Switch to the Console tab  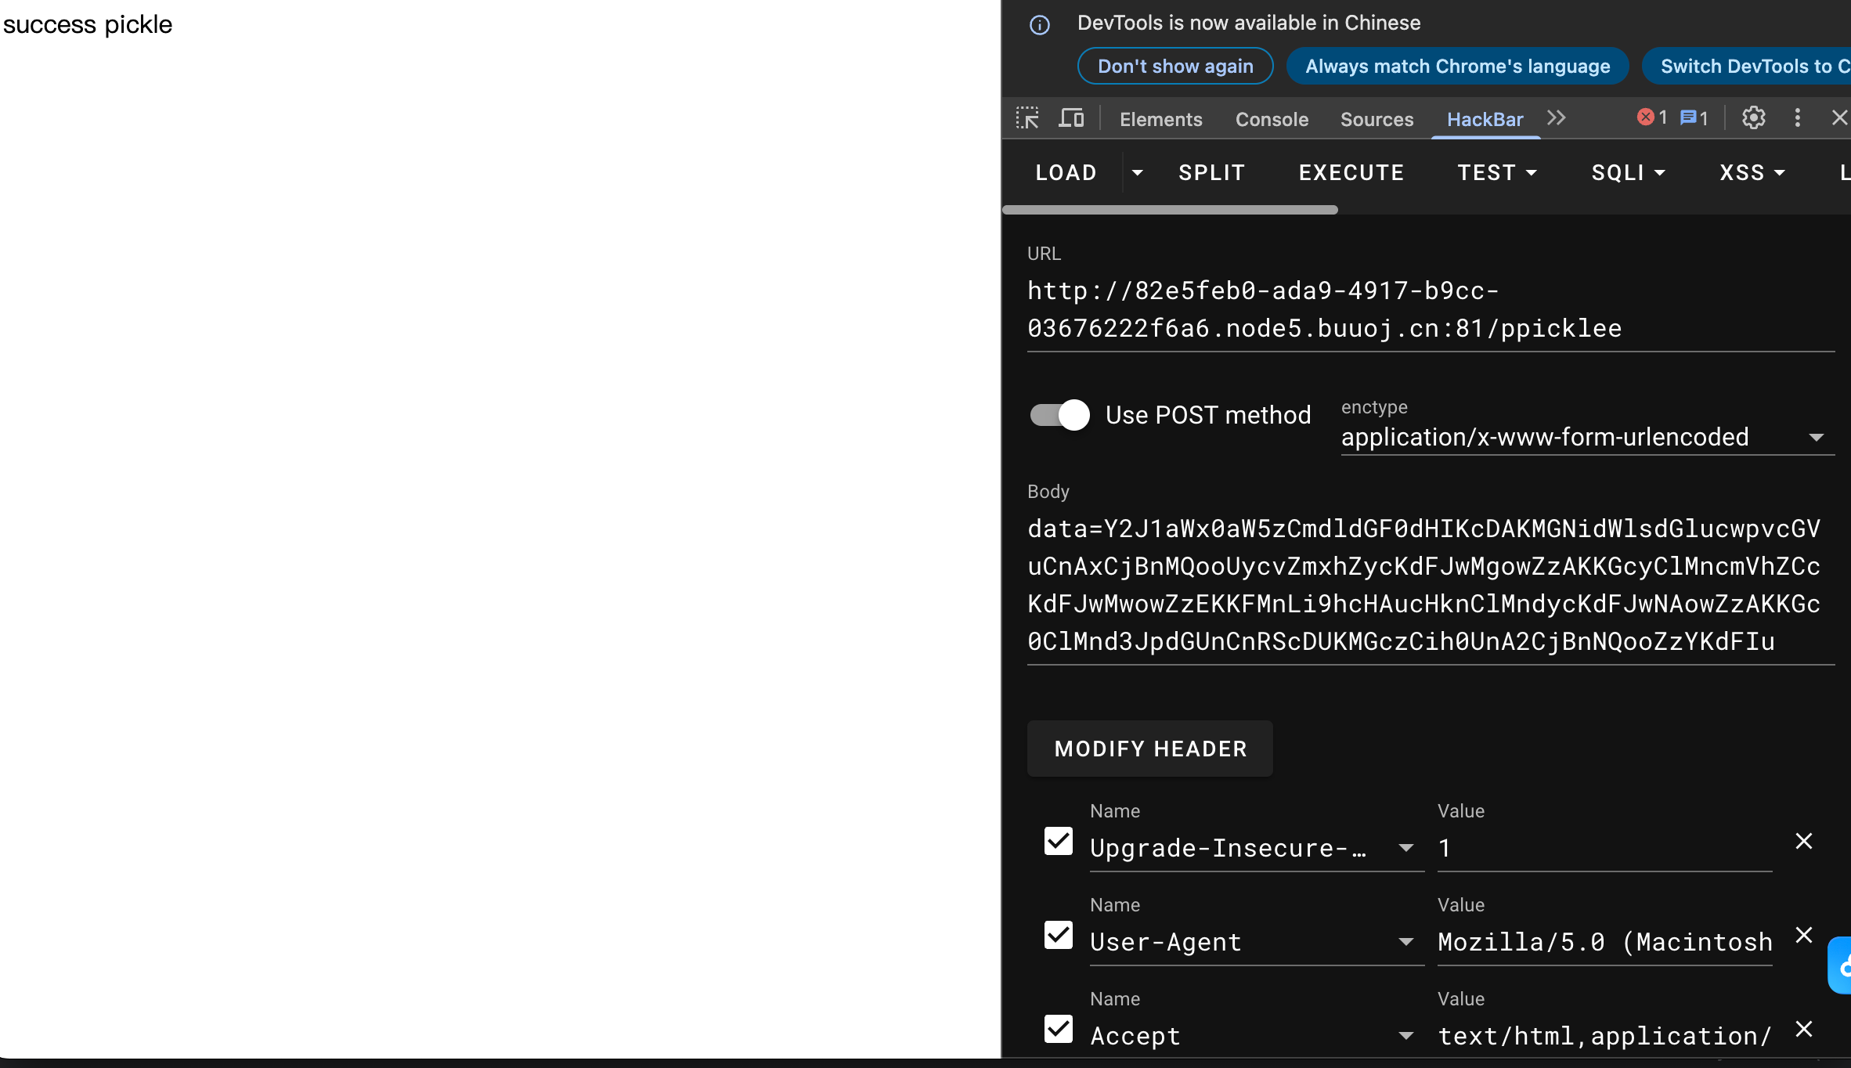point(1272,120)
